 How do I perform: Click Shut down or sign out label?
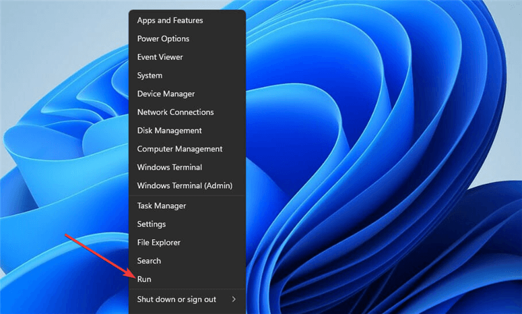176,299
